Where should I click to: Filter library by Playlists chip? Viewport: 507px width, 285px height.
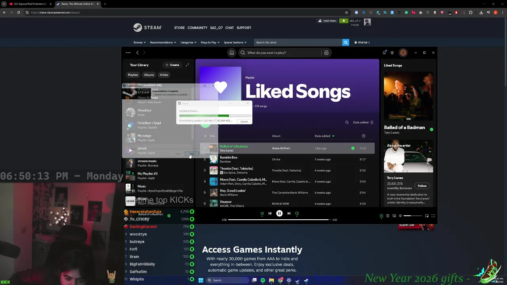pyautogui.click(x=133, y=75)
